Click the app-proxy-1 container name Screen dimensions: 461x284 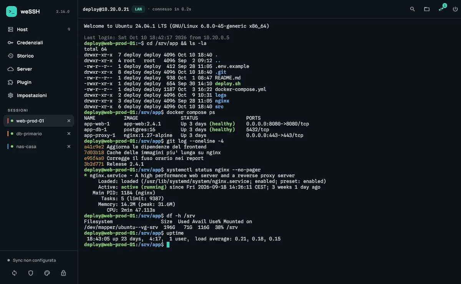click(x=100, y=135)
